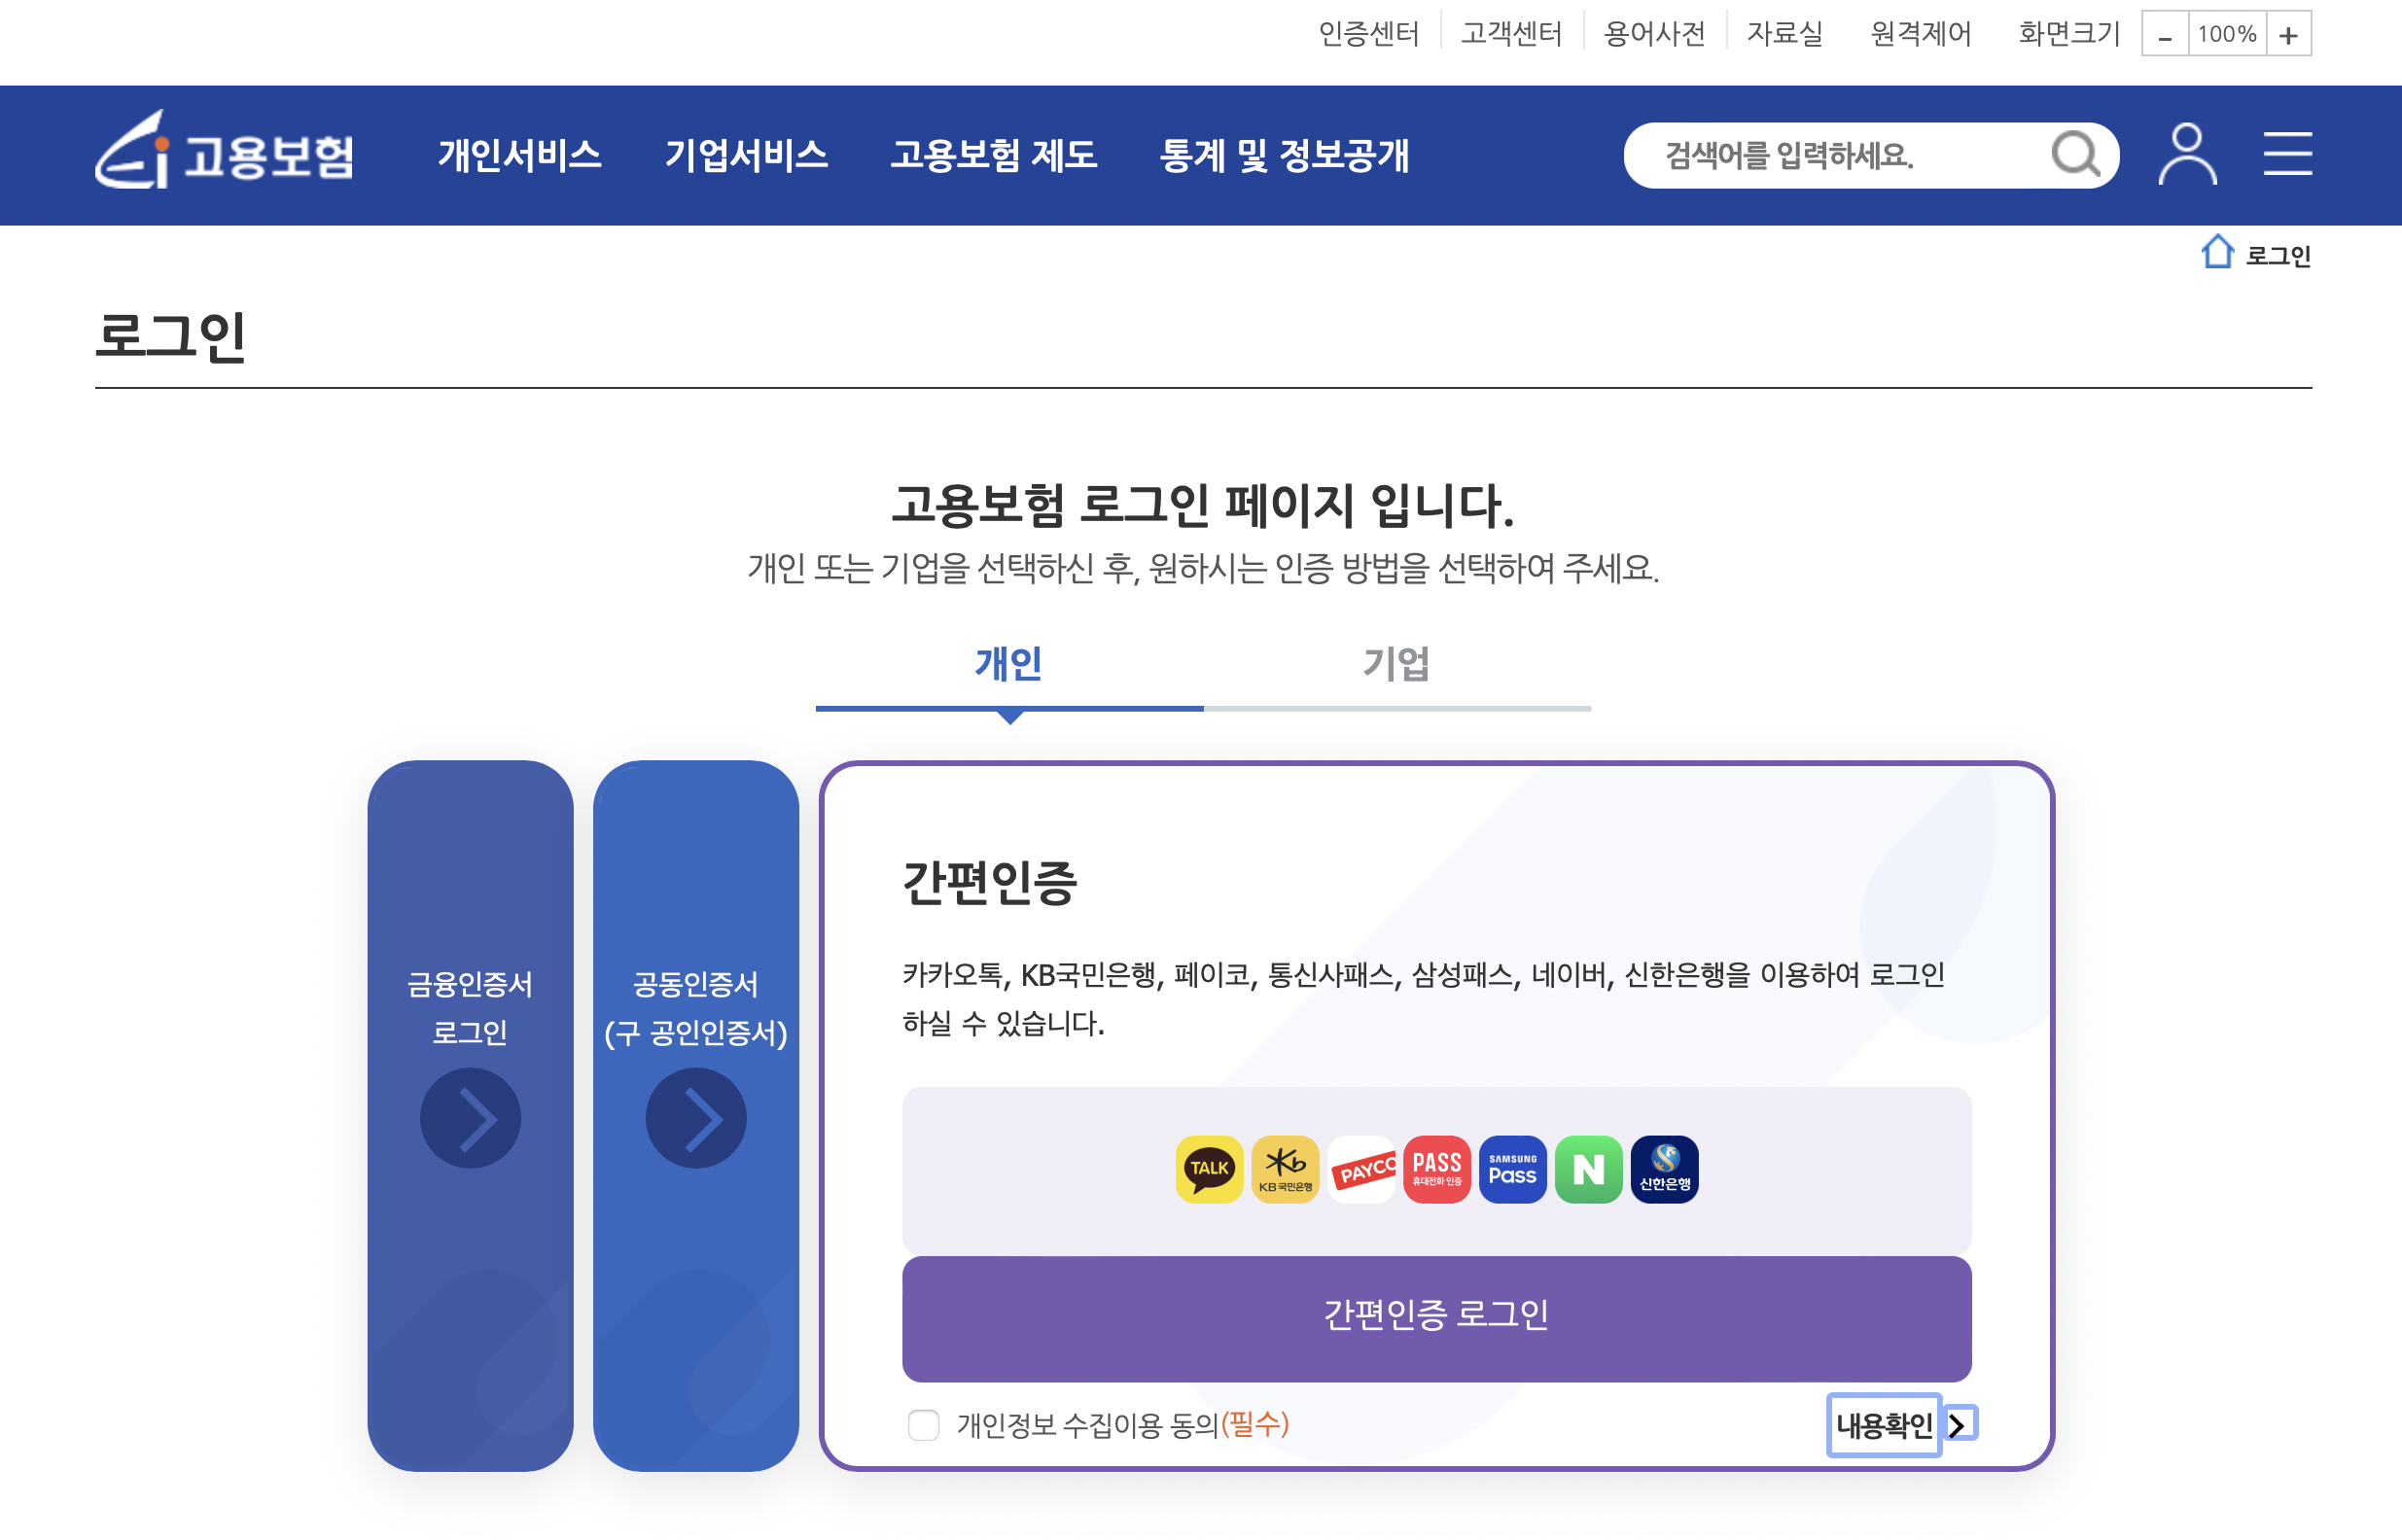The height and width of the screenshot is (1540, 2402).
Task: Select the 공동인증서 (구 공인인증서) card
Action: [696, 1115]
